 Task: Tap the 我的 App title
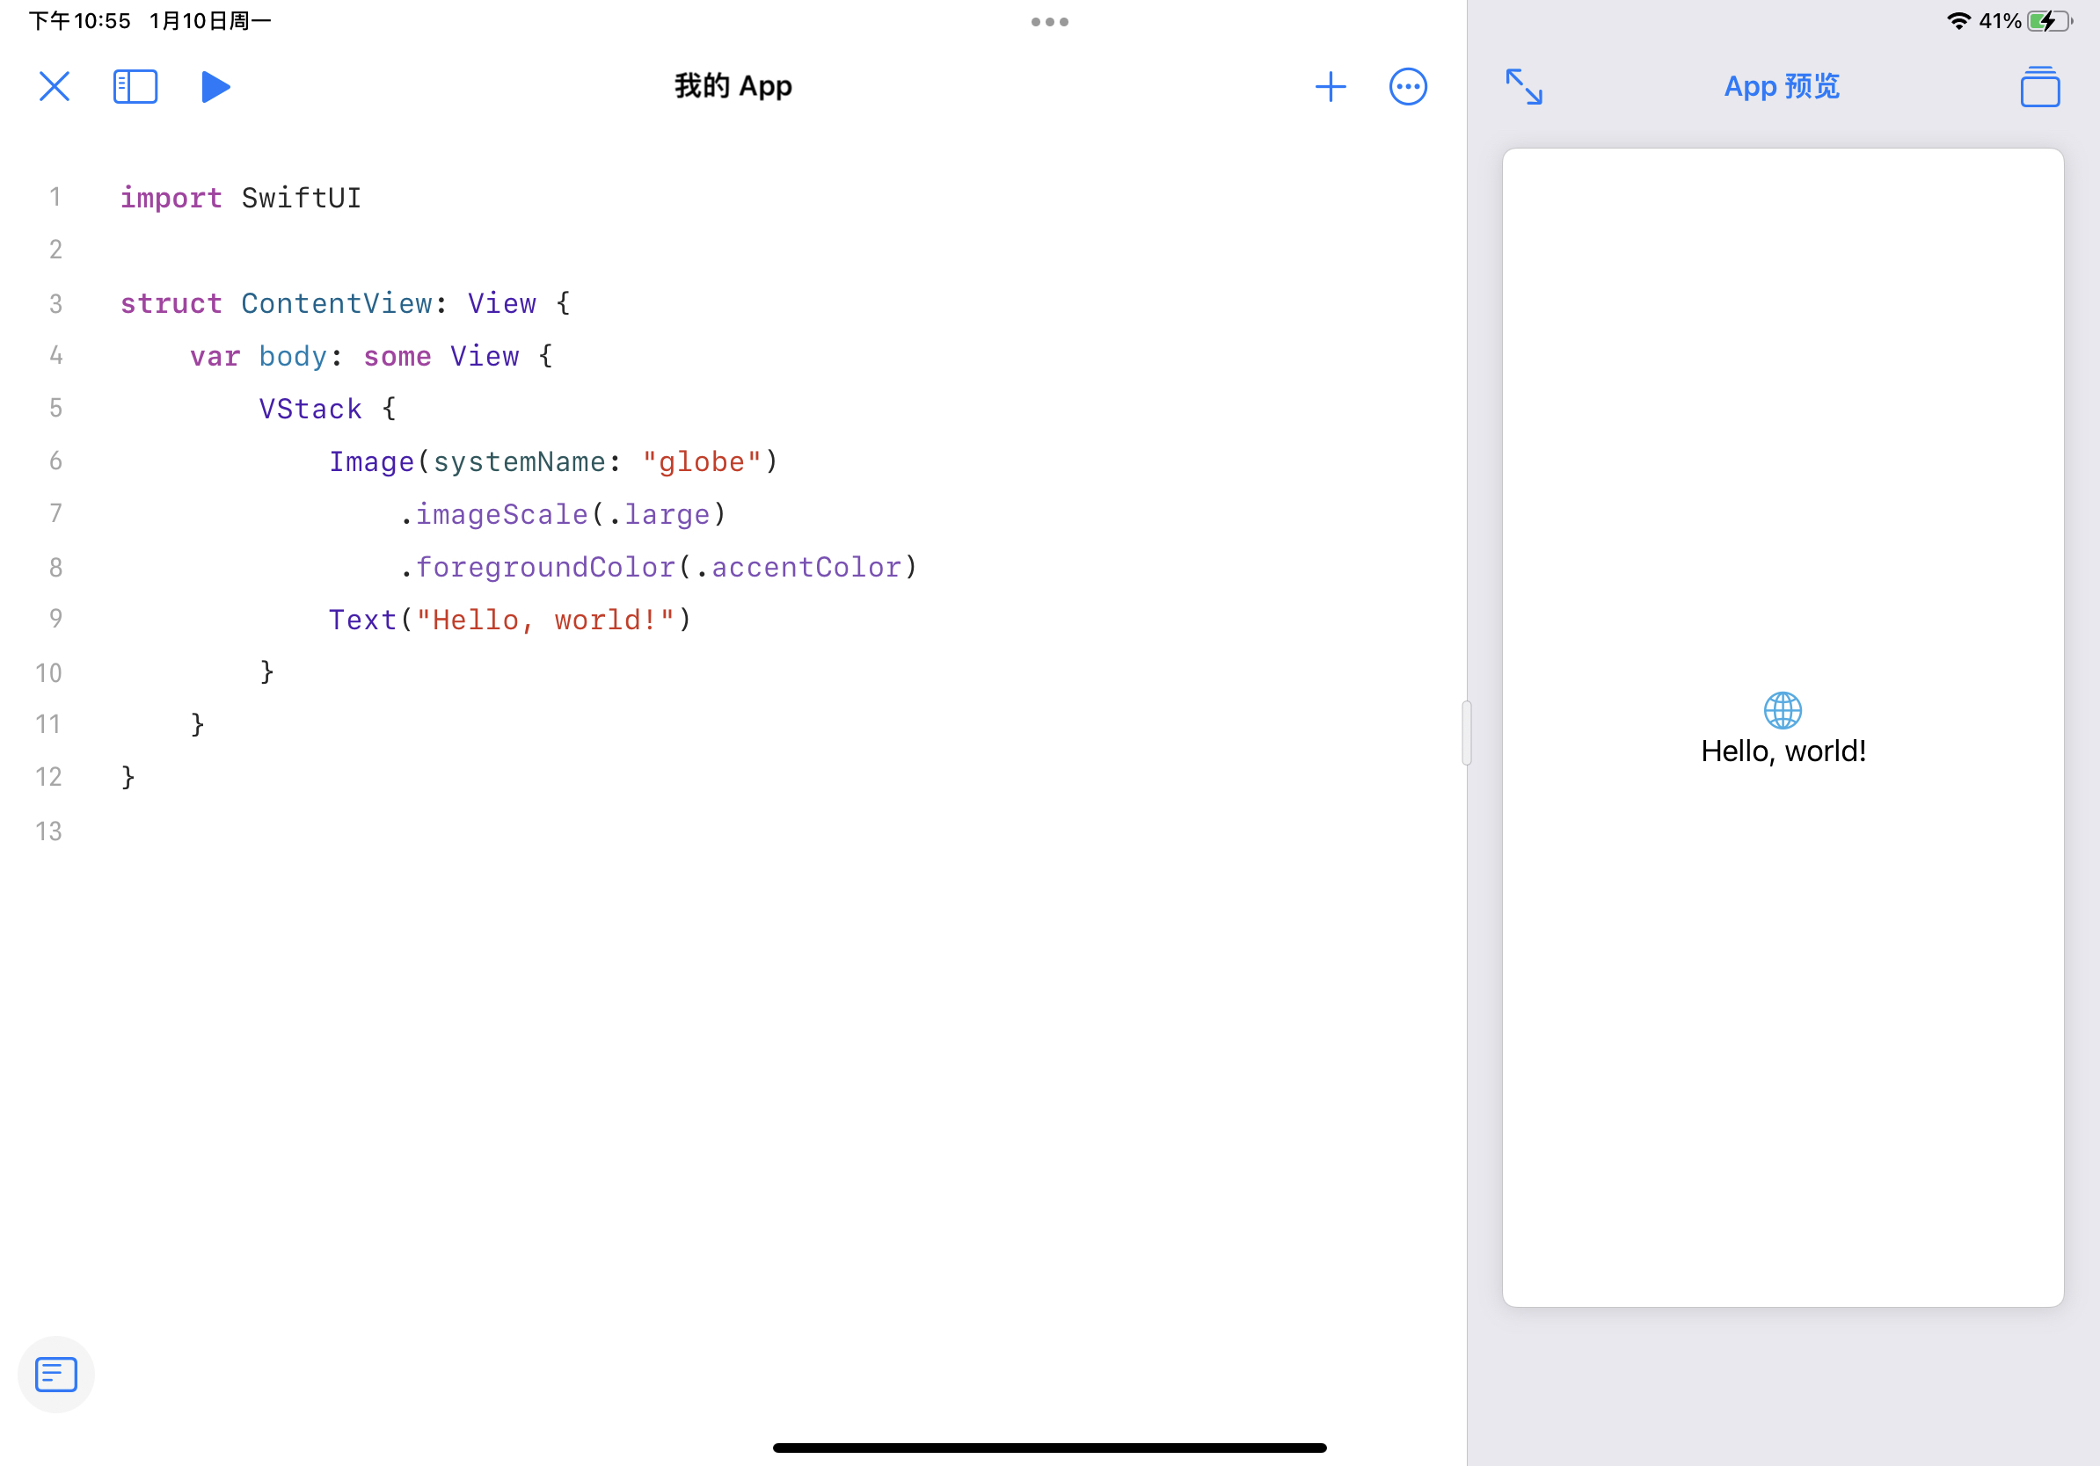coord(733,87)
